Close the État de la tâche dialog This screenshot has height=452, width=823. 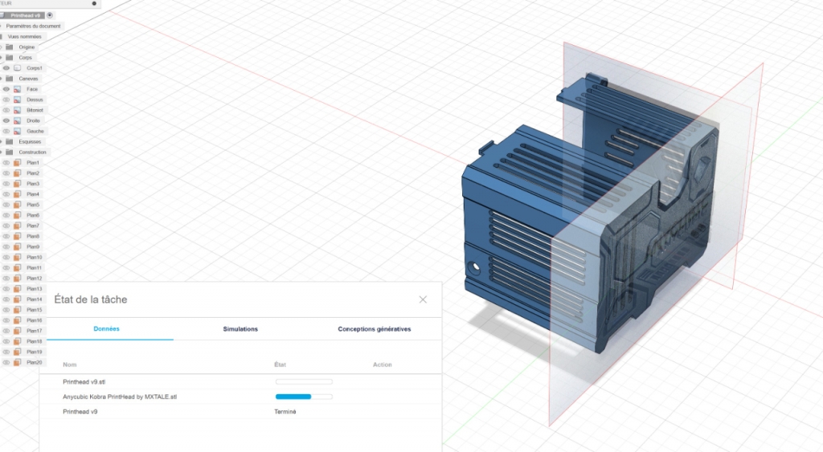[x=423, y=299]
